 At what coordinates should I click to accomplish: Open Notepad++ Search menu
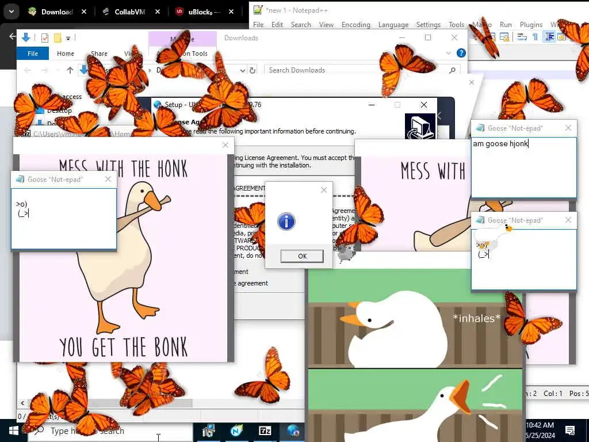pos(301,24)
